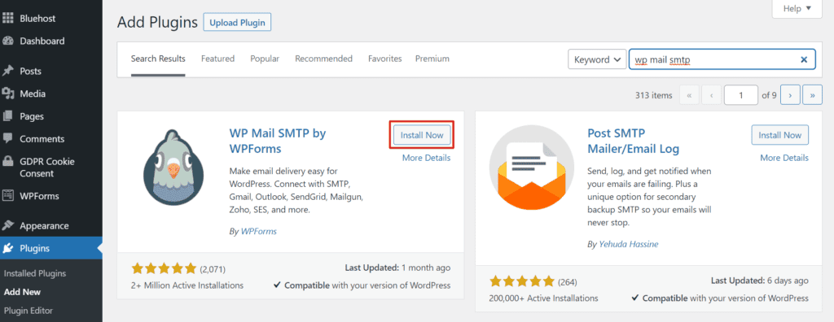Open the Bluehost menu icon

pos(8,19)
